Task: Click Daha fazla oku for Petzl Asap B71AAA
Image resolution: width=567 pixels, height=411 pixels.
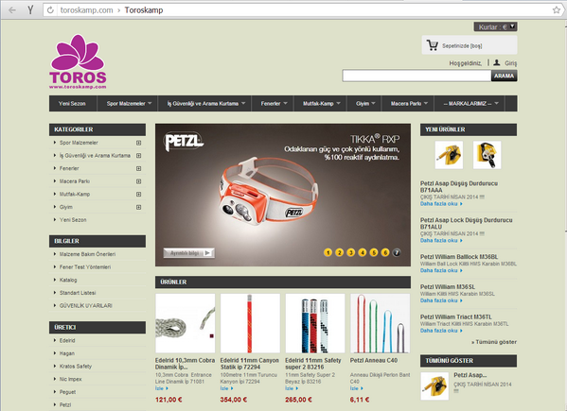Action: (441, 204)
